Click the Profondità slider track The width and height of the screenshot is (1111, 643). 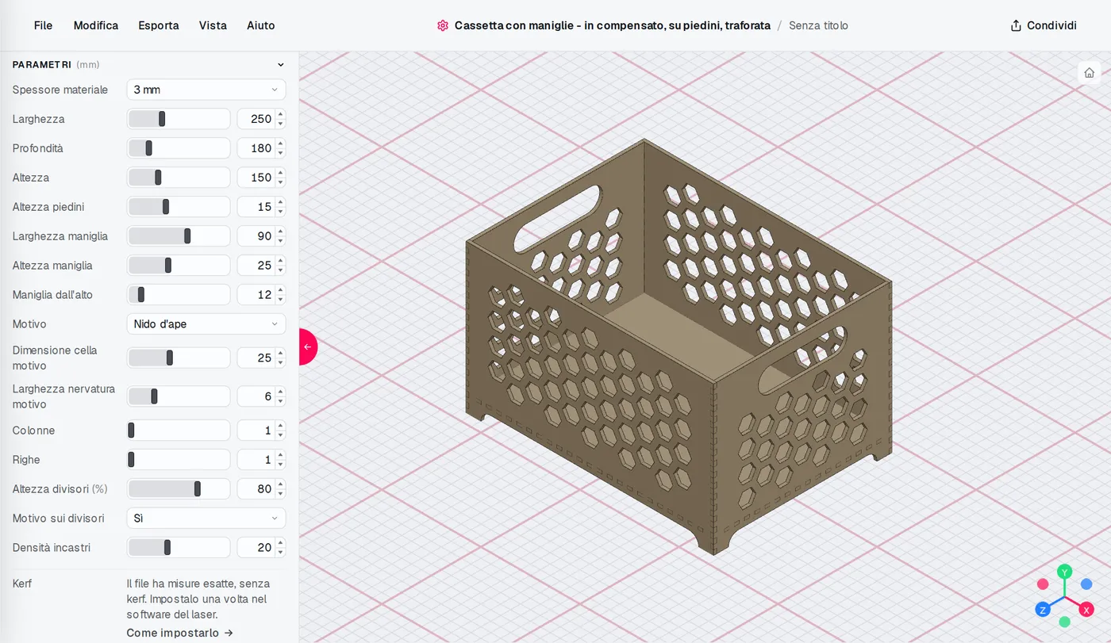[x=179, y=148]
